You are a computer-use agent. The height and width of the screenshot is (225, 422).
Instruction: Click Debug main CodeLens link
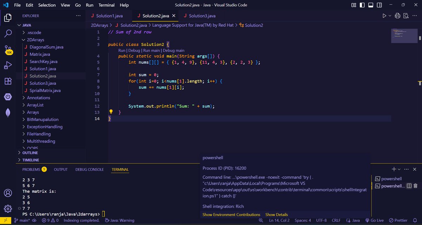[173, 51]
